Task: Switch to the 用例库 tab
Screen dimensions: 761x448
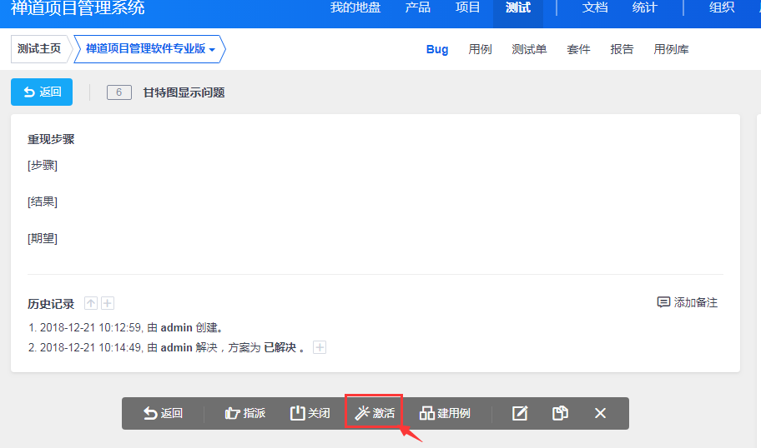Action: tap(671, 49)
